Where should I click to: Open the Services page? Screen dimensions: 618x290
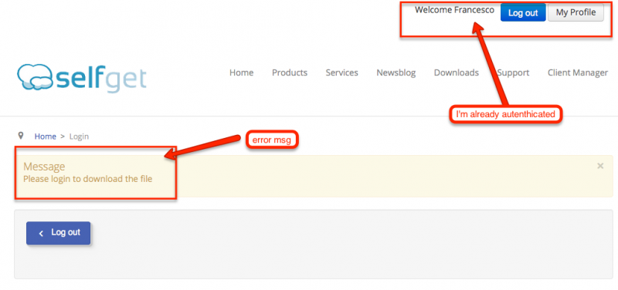tap(341, 72)
